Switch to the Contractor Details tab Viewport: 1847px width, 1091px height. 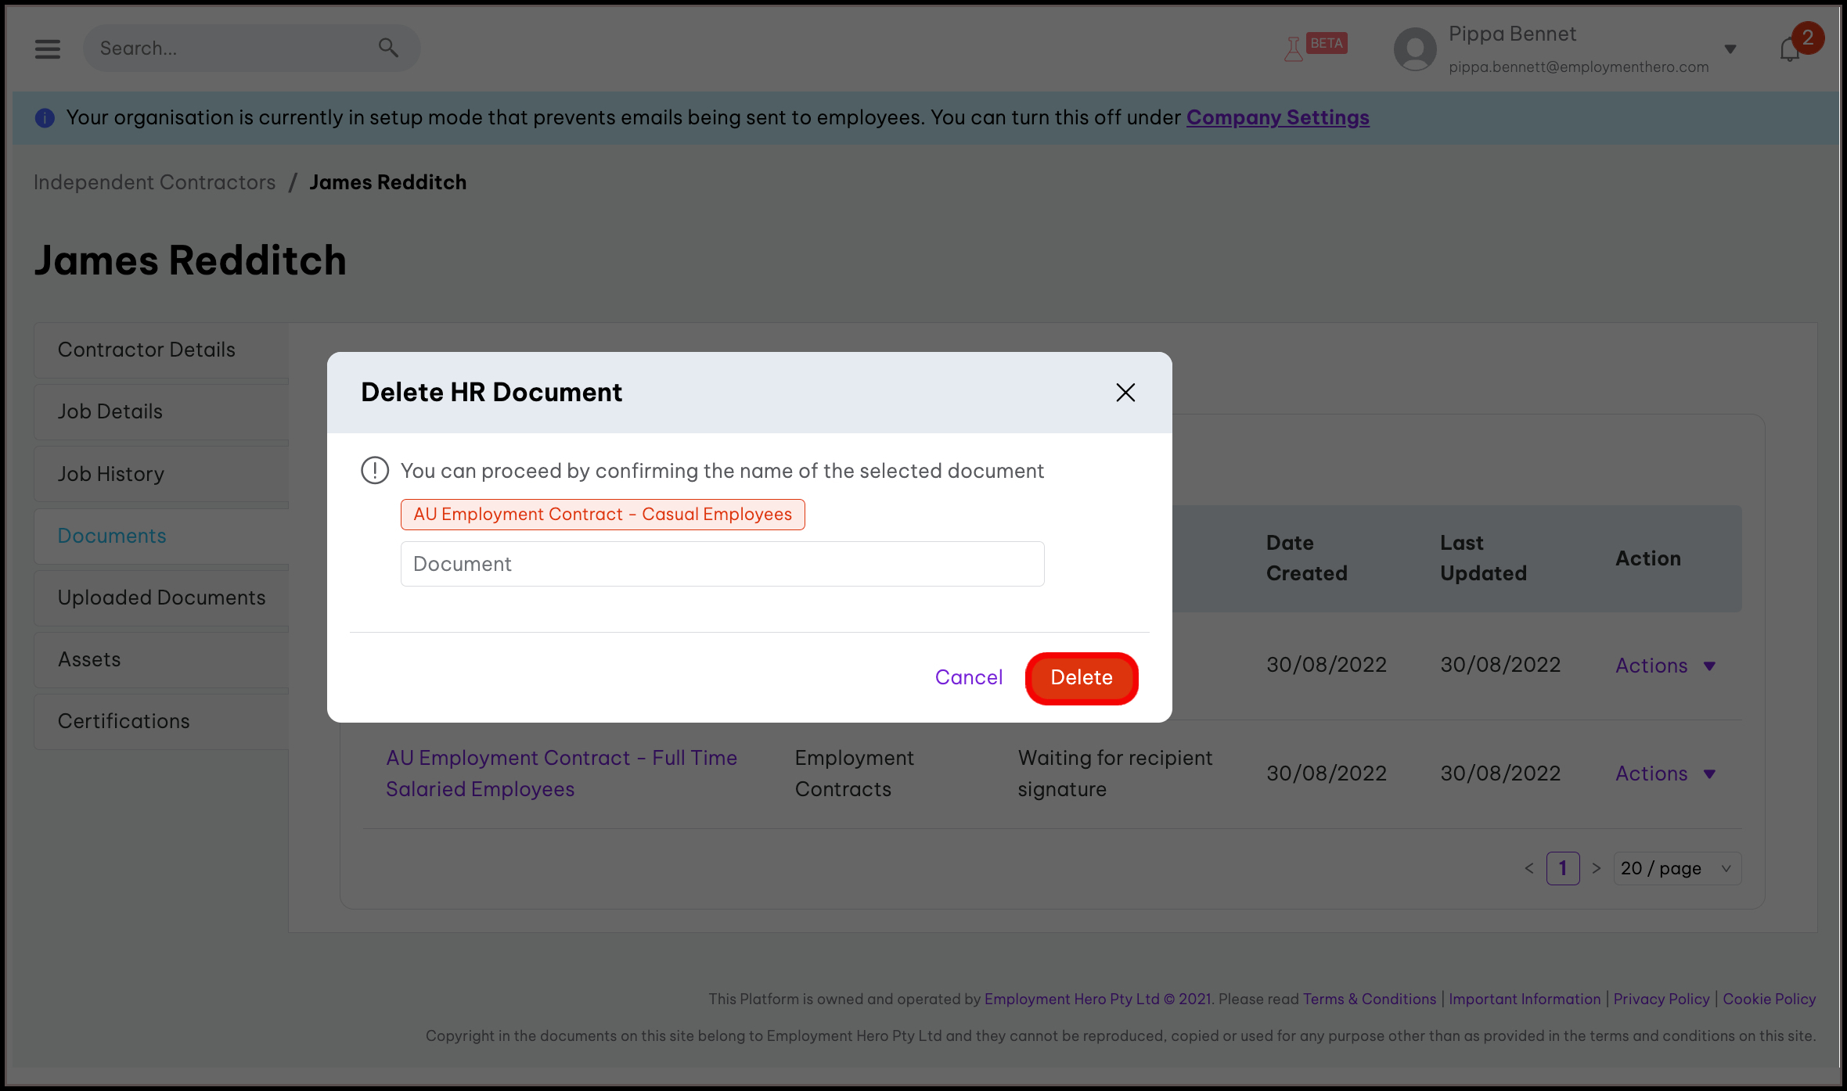[146, 350]
